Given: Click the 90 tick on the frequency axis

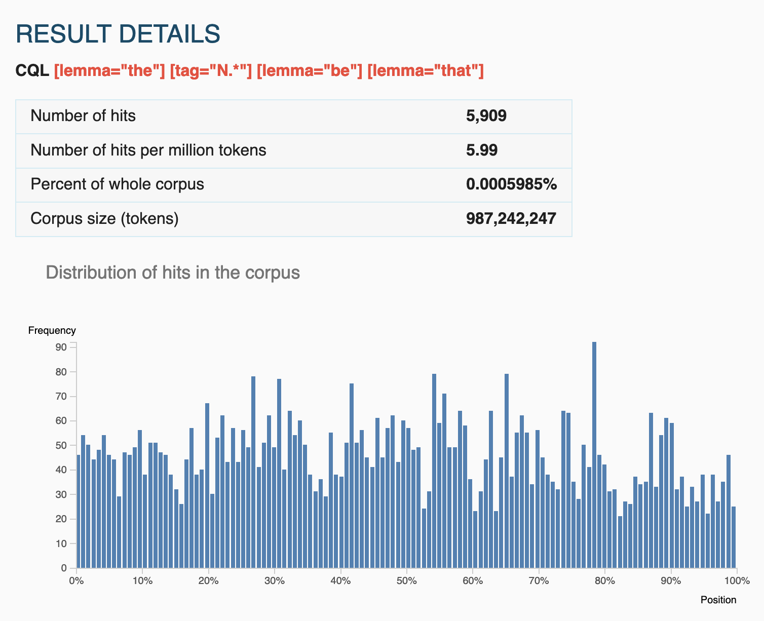Looking at the screenshot, I should pyautogui.click(x=61, y=347).
